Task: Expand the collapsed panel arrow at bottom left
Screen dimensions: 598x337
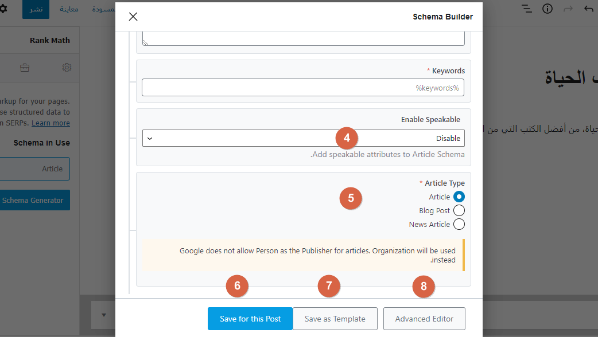Action: [x=104, y=315]
